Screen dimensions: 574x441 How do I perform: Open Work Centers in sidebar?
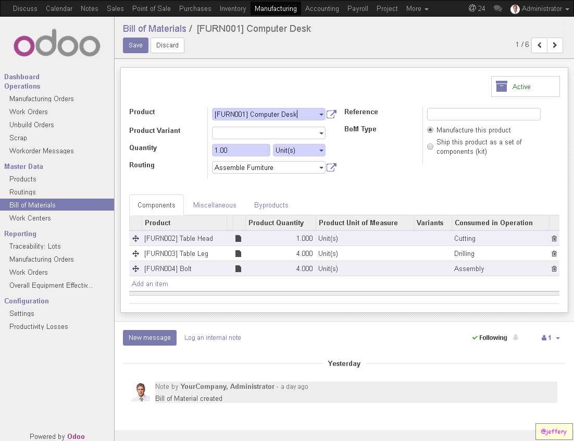click(30, 218)
